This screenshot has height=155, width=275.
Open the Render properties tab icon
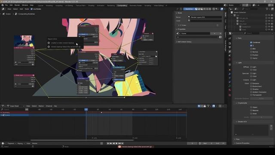point(230,43)
